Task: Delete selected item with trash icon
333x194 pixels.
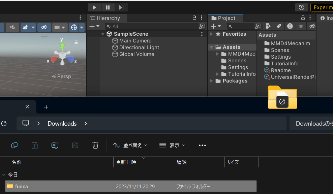Action: (95, 145)
